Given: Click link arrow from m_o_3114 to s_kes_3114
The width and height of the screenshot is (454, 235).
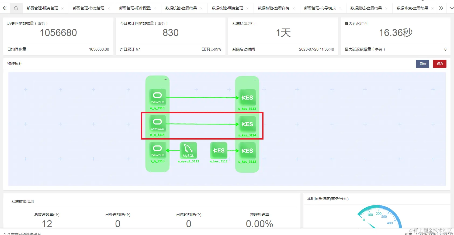Looking at the screenshot, I should click(202, 124).
